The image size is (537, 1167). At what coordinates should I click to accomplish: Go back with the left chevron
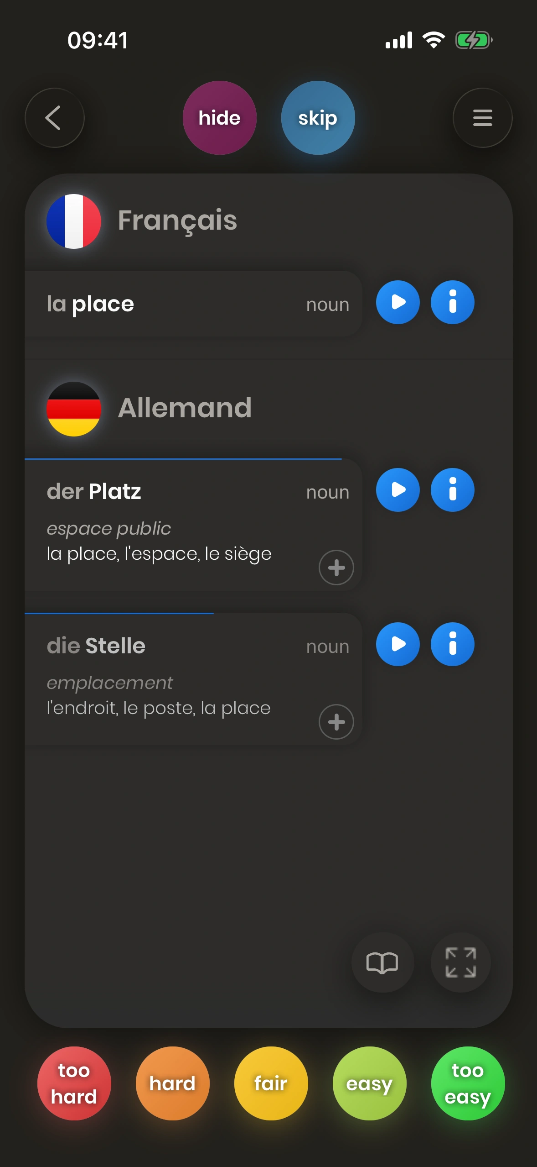54,118
